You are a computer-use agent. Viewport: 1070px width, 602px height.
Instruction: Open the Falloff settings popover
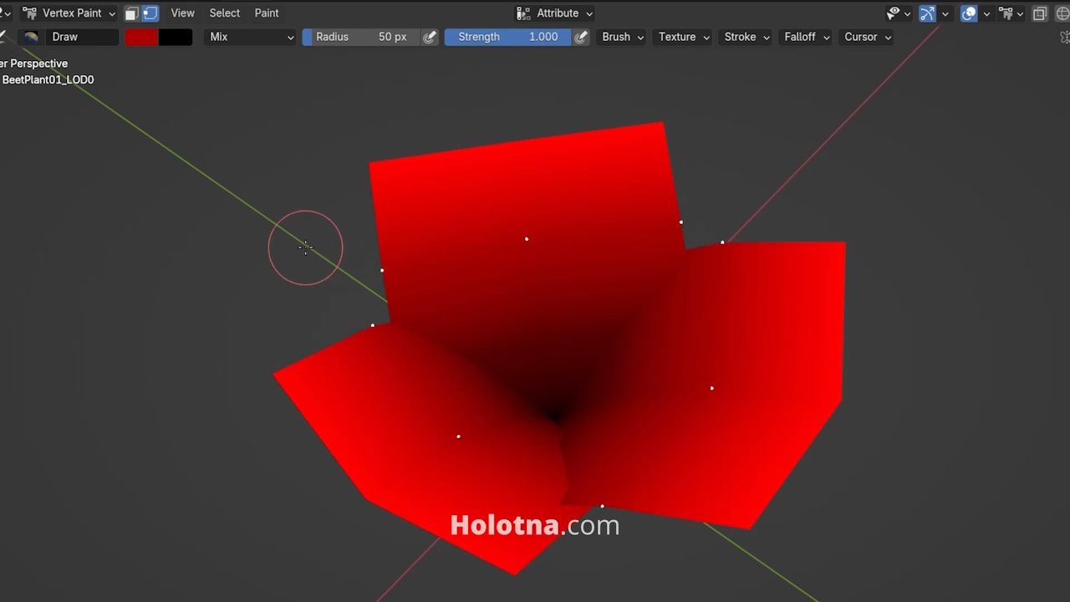coord(806,37)
